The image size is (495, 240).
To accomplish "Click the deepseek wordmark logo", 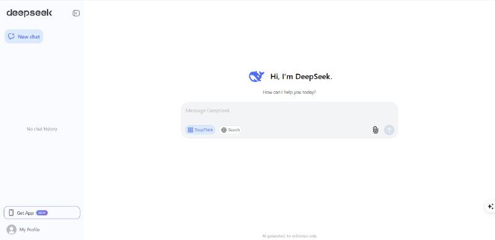I will [x=29, y=13].
